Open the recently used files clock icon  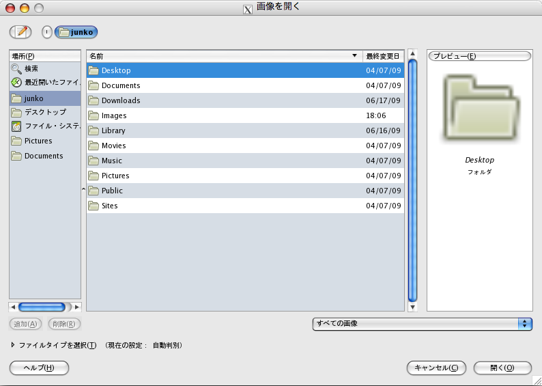[x=16, y=83]
